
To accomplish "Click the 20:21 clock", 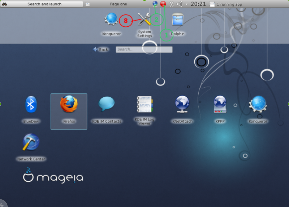I will click(198, 4).
